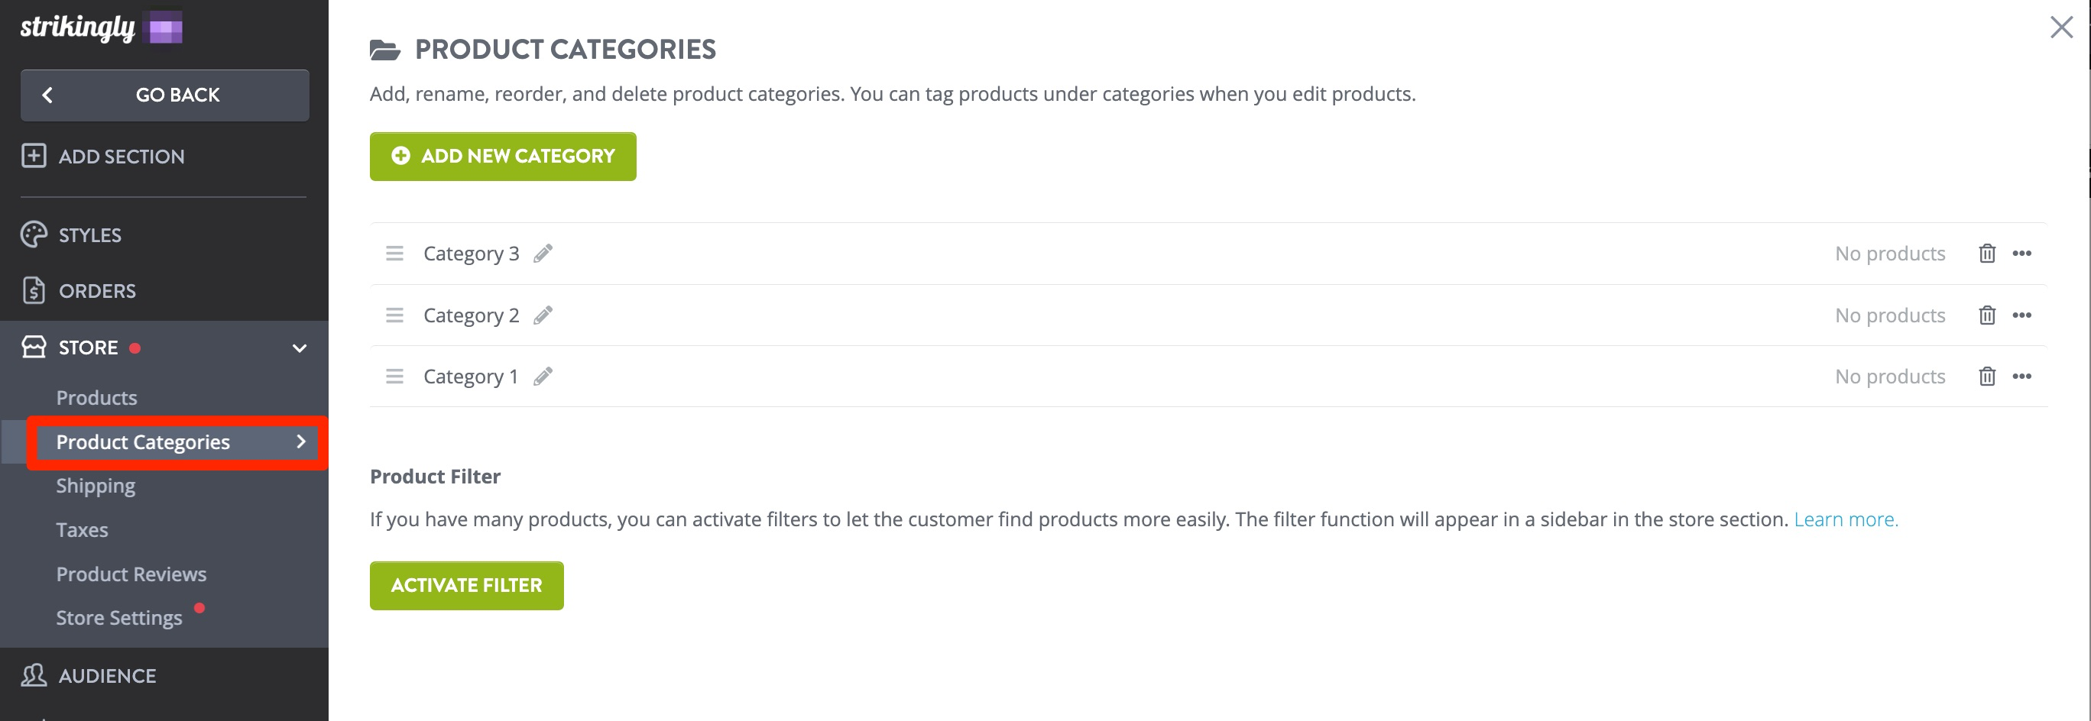Delete Category 3 with trash icon
The width and height of the screenshot is (2091, 721).
pyautogui.click(x=1986, y=254)
